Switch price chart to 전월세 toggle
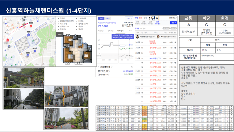Image resolution: width=234 pixels, height=132 pixels. click(x=107, y=19)
